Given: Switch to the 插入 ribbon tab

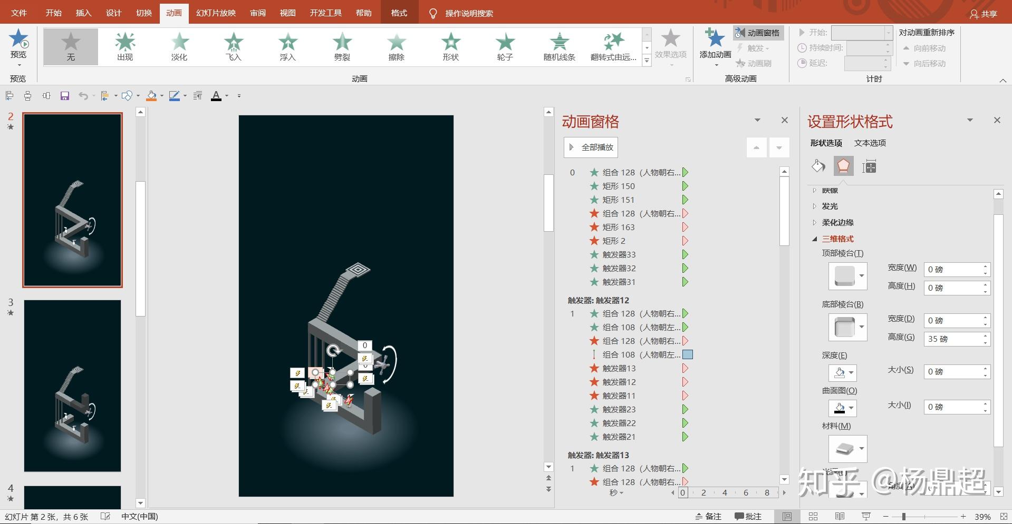Looking at the screenshot, I should click(83, 13).
